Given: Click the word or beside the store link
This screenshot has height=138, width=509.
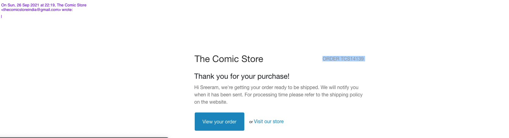Looking at the screenshot, I should [x=251, y=122].
